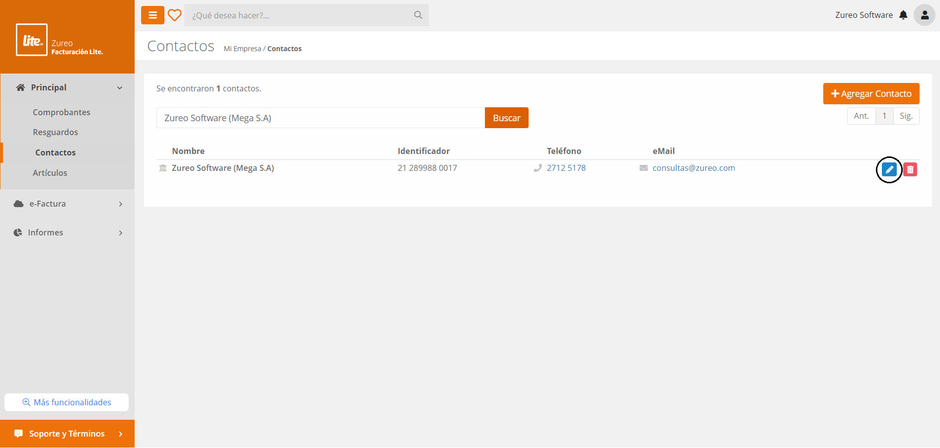Click the Nombre column header
The width and height of the screenshot is (940, 448).
click(x=188, y=151)
